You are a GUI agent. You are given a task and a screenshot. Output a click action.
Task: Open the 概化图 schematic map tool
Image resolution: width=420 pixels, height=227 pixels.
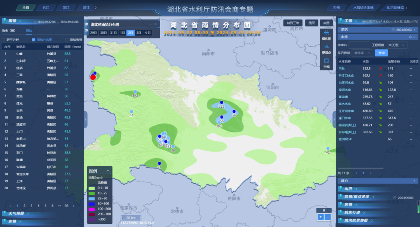point(326,35)
